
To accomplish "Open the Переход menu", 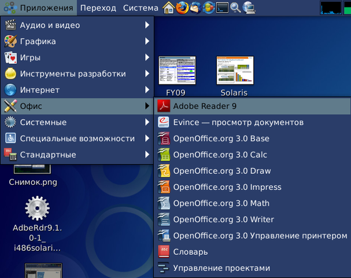I will tap(98, 8).
